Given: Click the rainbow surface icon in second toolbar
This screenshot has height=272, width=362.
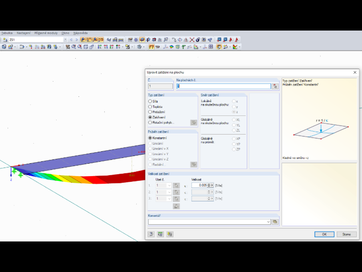Looking at the screenshot, I should [x=171, y=47].
